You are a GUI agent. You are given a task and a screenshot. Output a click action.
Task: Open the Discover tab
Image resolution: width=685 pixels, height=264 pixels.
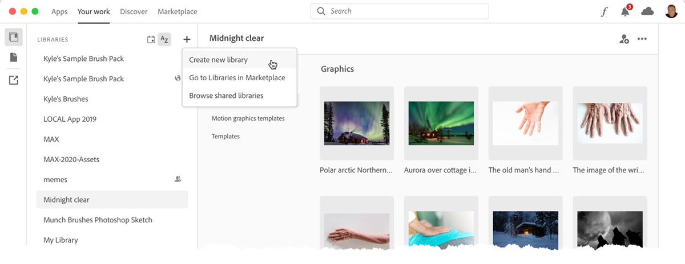(134, 11)
